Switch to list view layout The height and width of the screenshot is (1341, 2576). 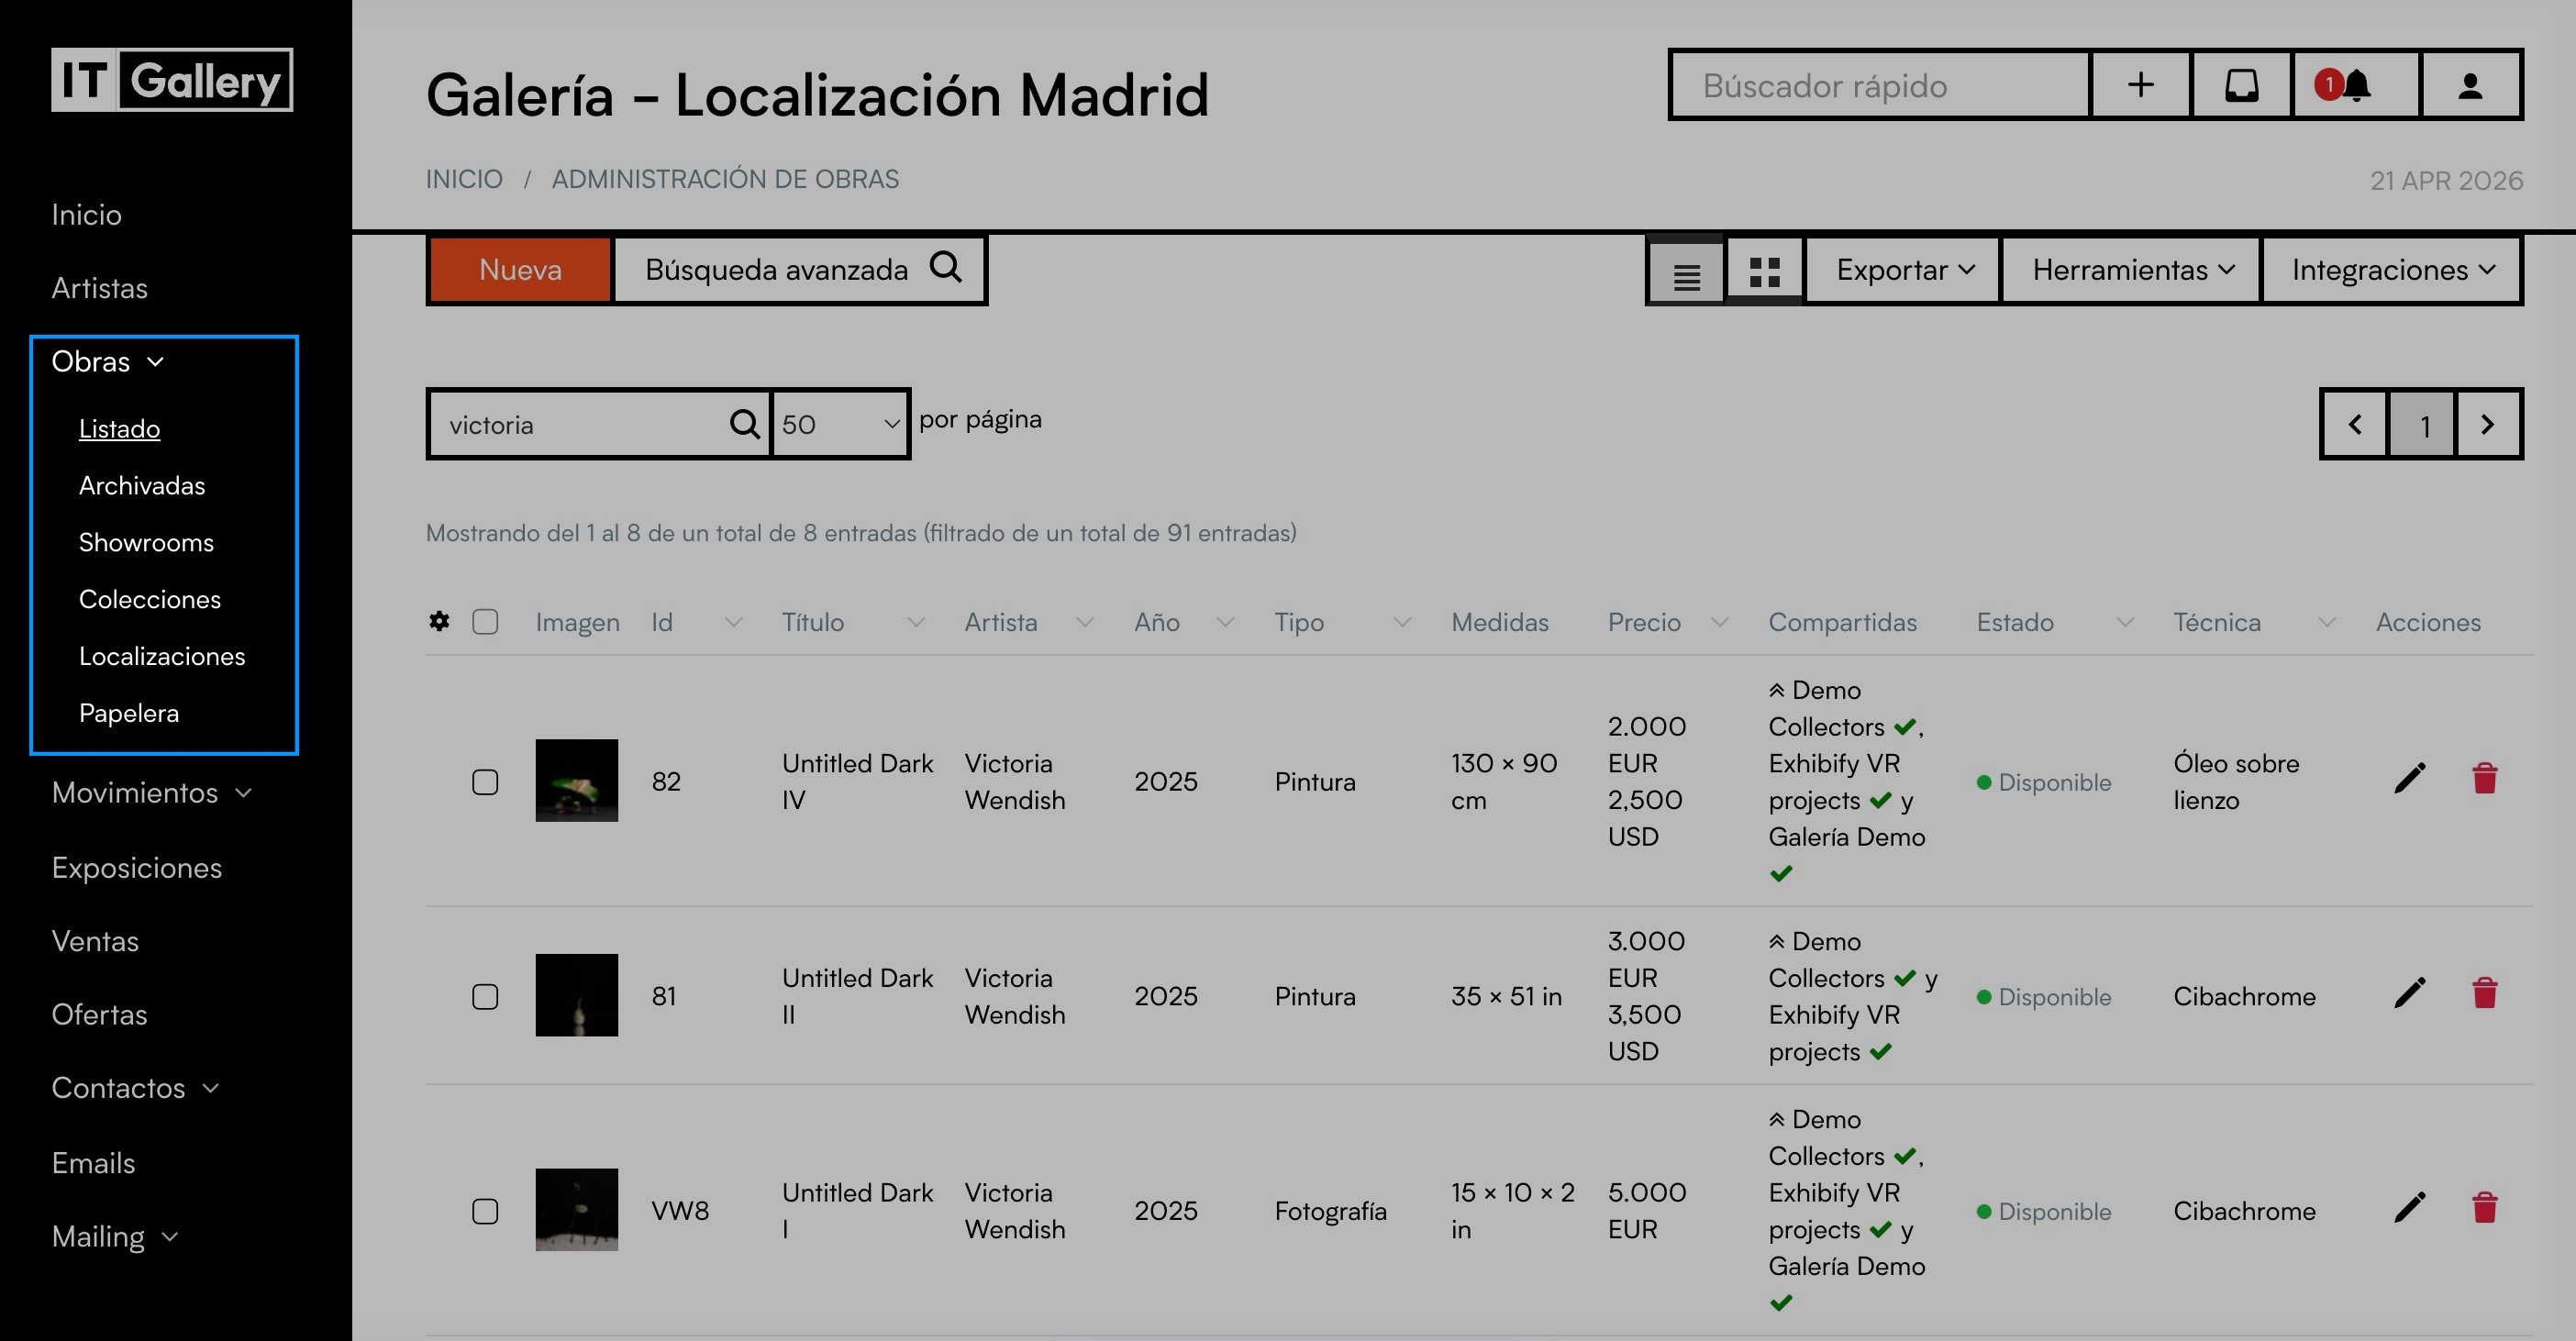click(1686, 272)
